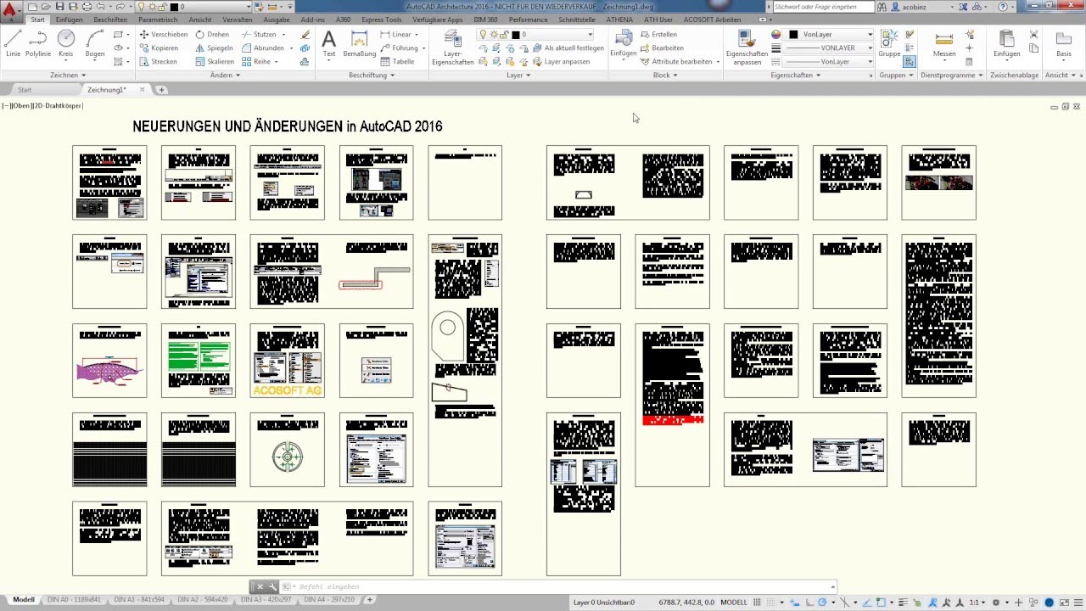Click Gruppe group tool

coord(889,43)
